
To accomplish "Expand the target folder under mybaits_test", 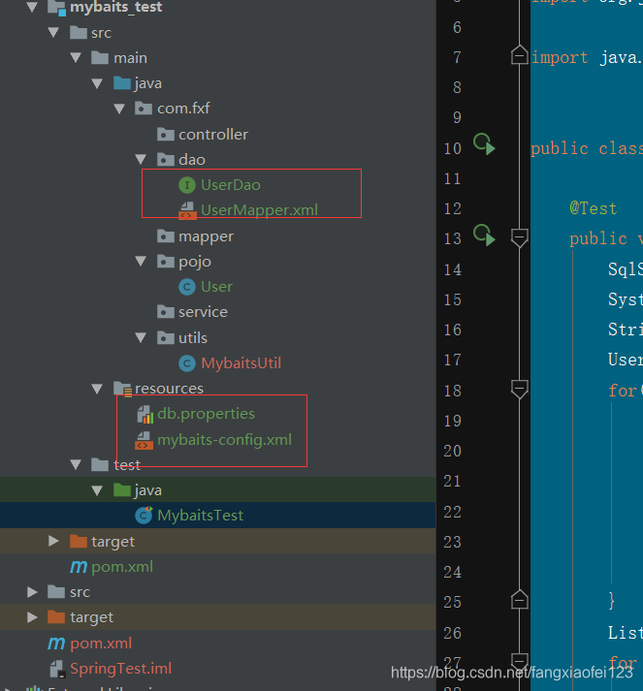I will (x=53, y=541).
